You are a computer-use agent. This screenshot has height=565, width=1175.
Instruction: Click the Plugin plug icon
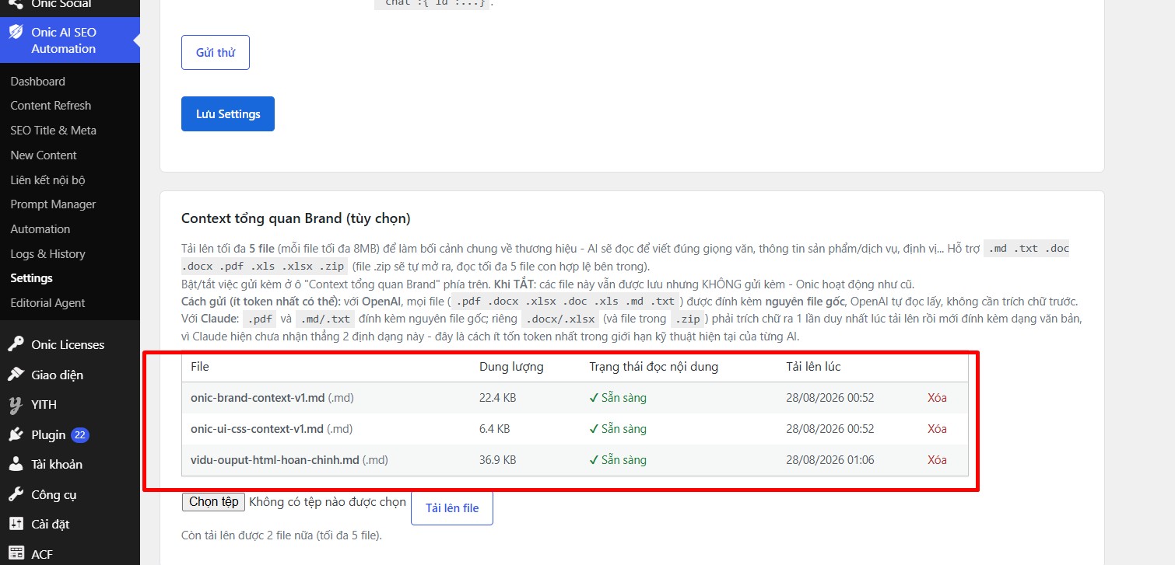click(x=16, y=434)
